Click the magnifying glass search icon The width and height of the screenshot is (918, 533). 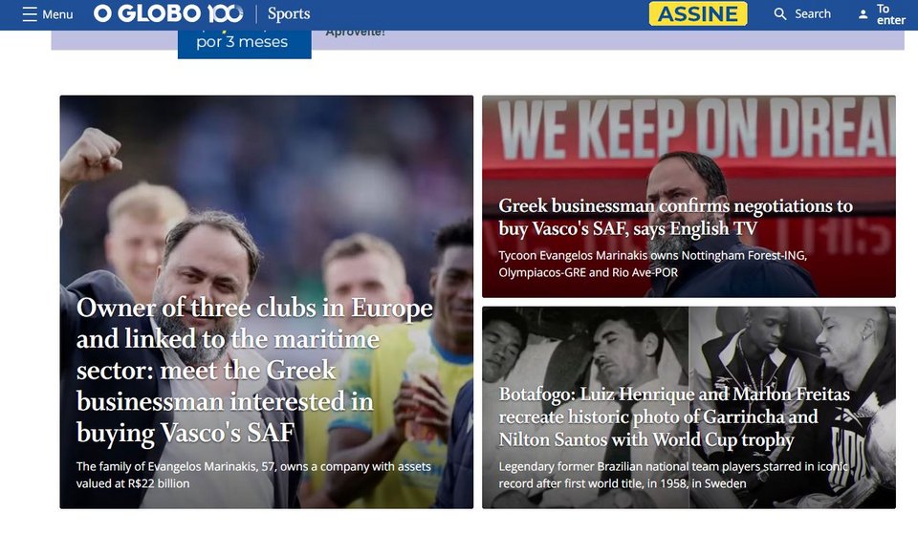point(780,14)
